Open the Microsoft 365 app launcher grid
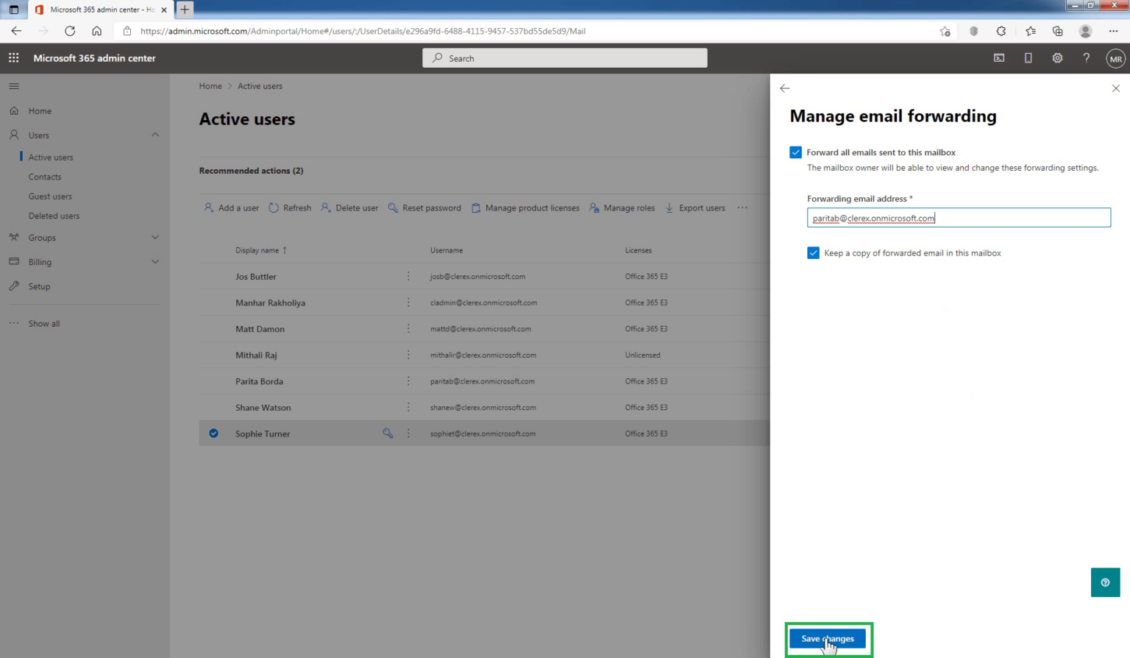The height and width of the screenshot is (658, 1130). (13, 57)
